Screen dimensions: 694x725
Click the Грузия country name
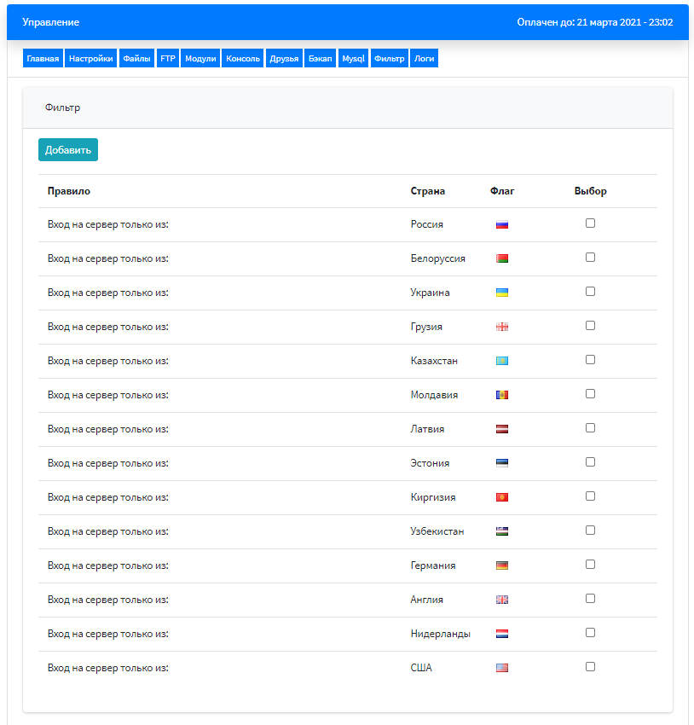[426, 327]
